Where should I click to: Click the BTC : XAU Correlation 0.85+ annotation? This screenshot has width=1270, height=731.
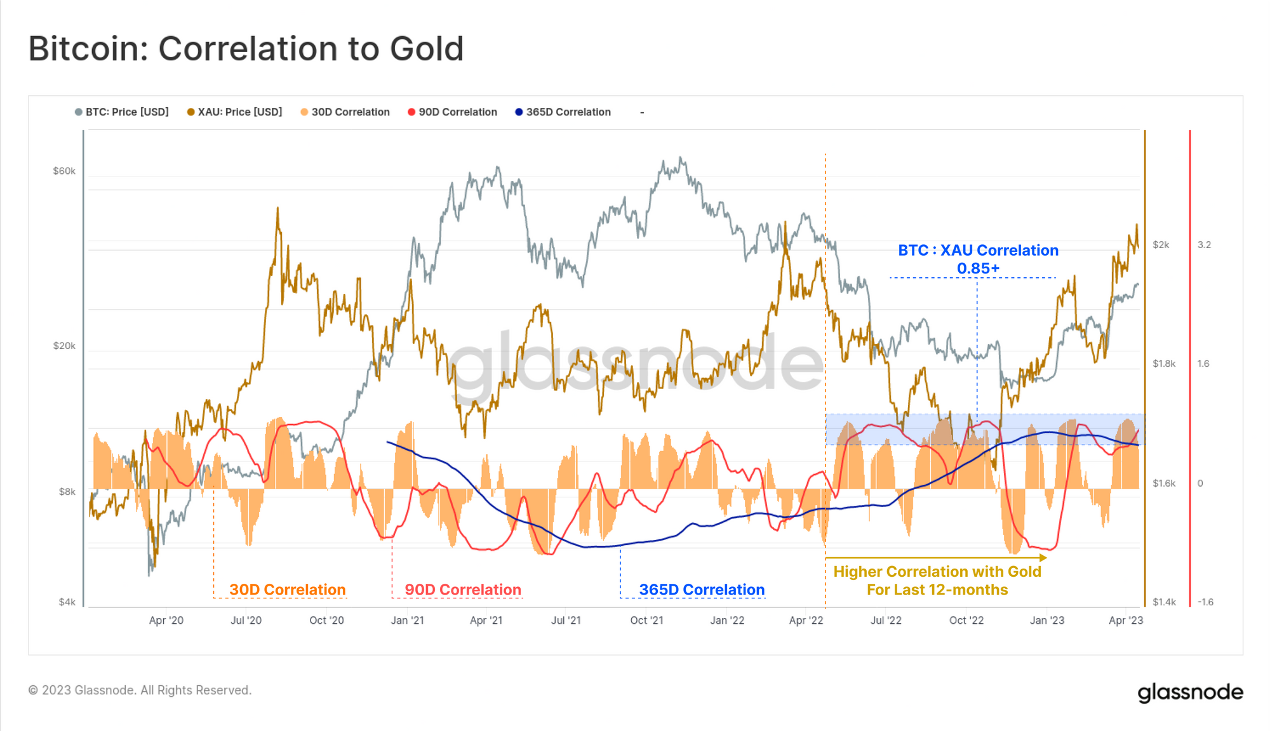point(978,259)
